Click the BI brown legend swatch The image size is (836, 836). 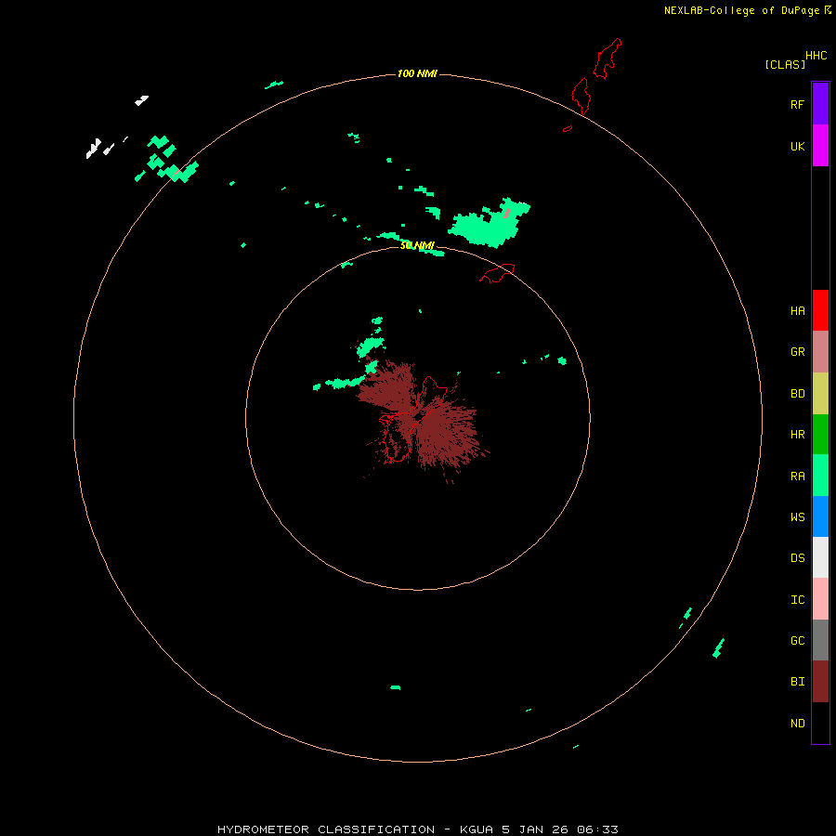point(820,682)
